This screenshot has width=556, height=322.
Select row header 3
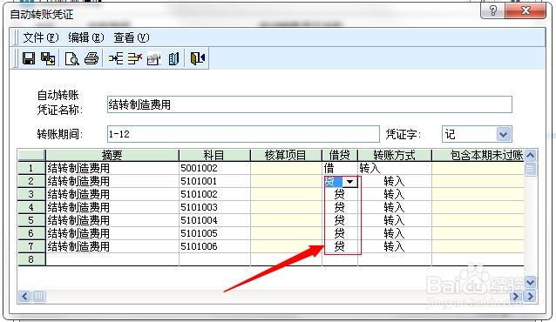coord(31,194)
